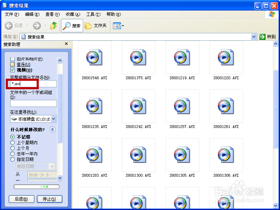Open the File menu
Viewport: 280px width, 210px height.
pos(12,14)
